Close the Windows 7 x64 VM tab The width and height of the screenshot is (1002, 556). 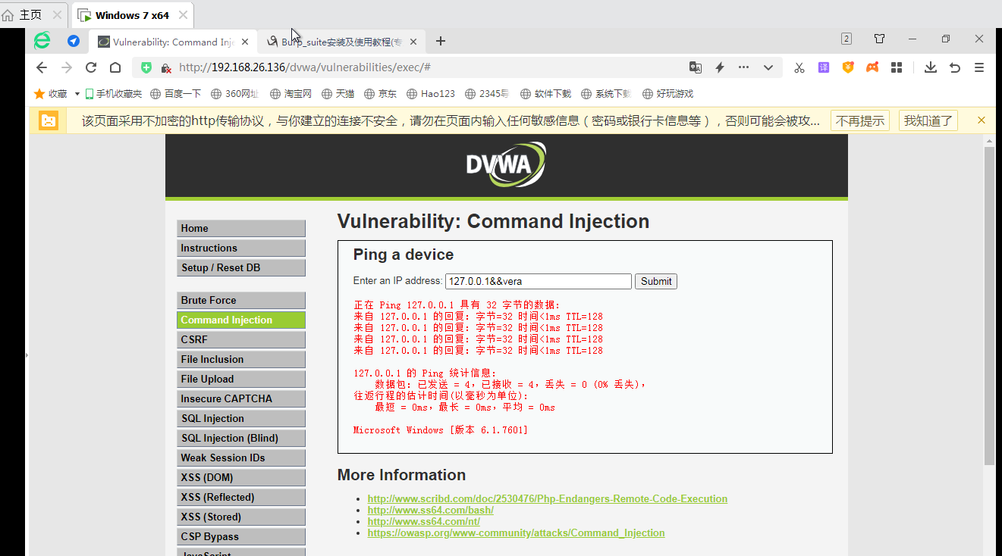coord(184,15)
